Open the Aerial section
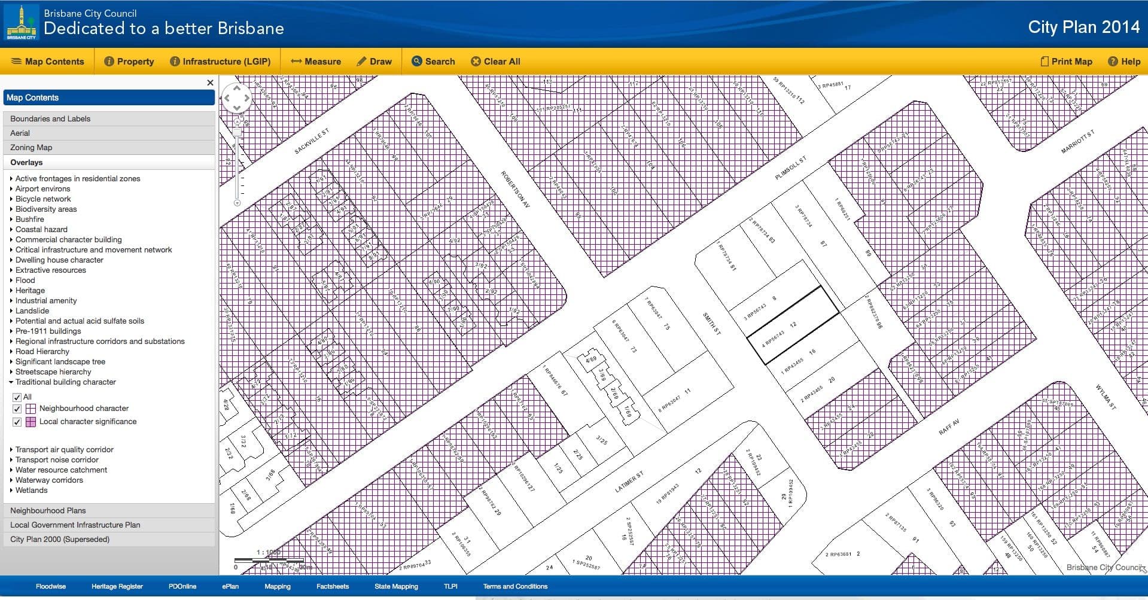 coord(109,133)
